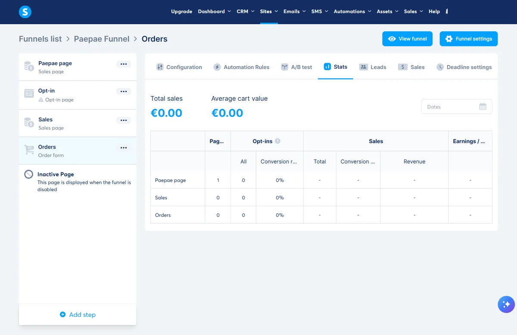
Task: Expand the CRM dropdown menu
Action: pyautogui.click(x=246, y=12)
